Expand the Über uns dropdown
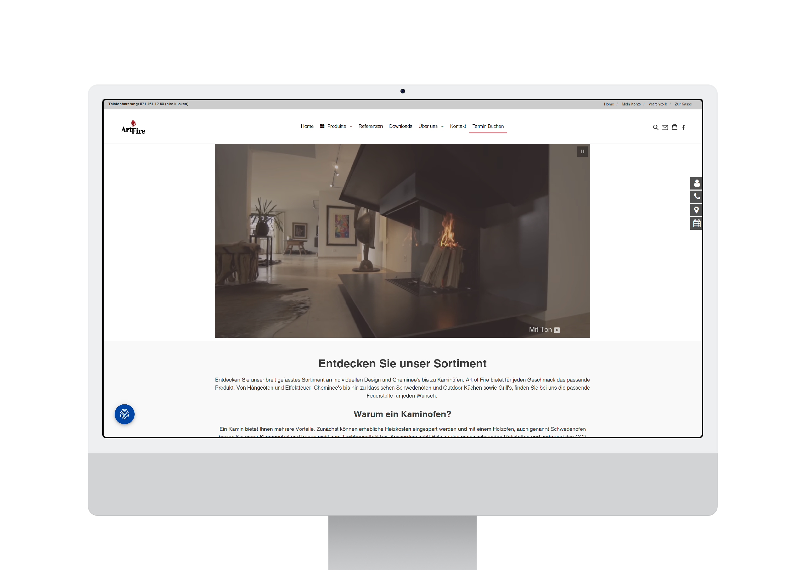 coord(431,126)
